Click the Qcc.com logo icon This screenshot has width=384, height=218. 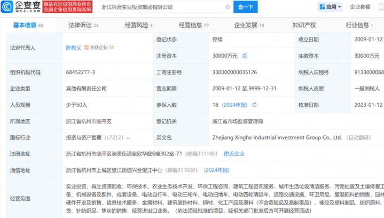point(7,6)
